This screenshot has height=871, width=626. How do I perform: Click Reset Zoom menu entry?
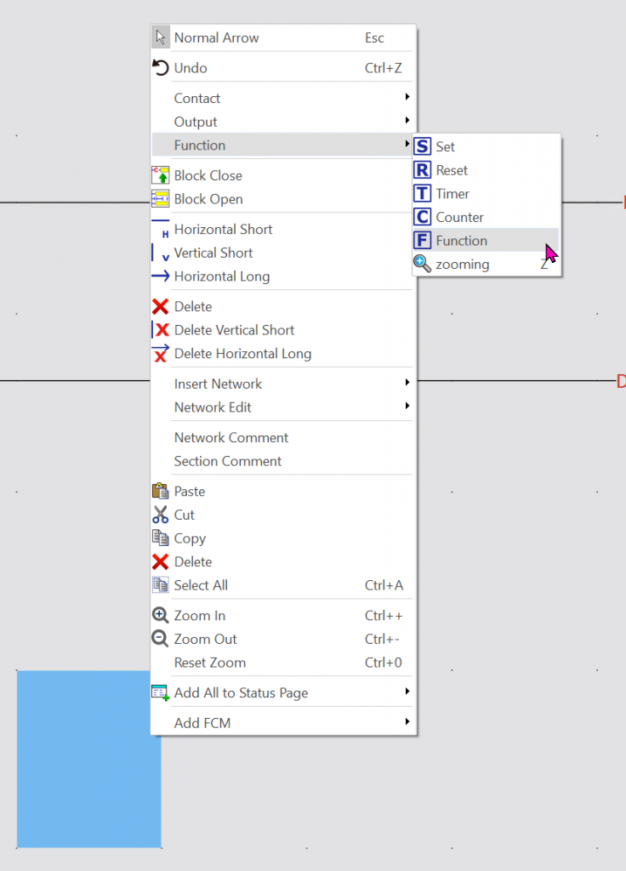(210, 663)
